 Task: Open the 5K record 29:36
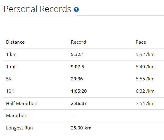(77, 79)
